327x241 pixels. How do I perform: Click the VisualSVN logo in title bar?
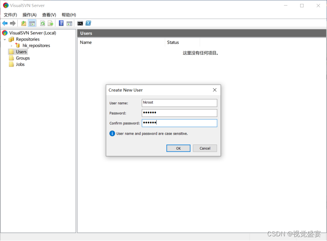click(6, 6)
